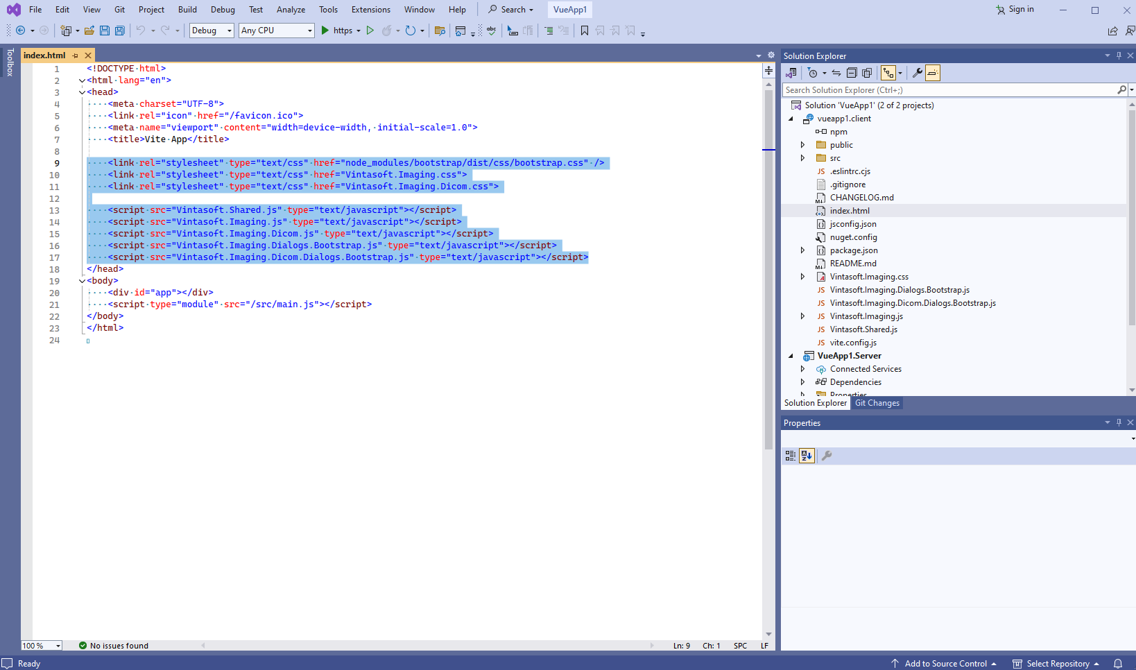This screenshot has width=1136, height=670.
Task: Click the Save All icon
Action: (119, 31)
